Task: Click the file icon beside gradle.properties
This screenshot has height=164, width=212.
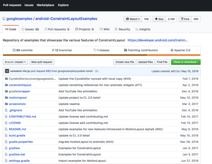Action: [6, 142]
